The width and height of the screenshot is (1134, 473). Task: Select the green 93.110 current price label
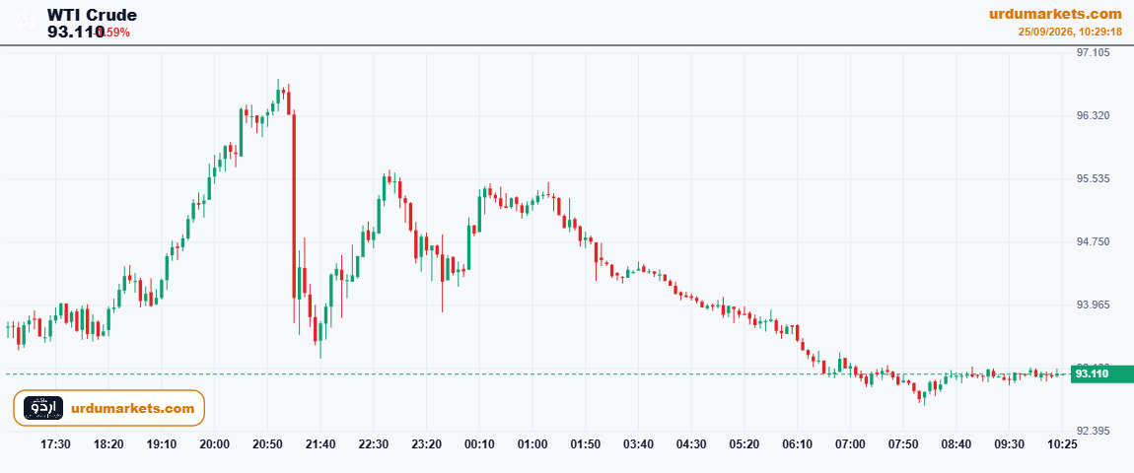coord(1100,373)
